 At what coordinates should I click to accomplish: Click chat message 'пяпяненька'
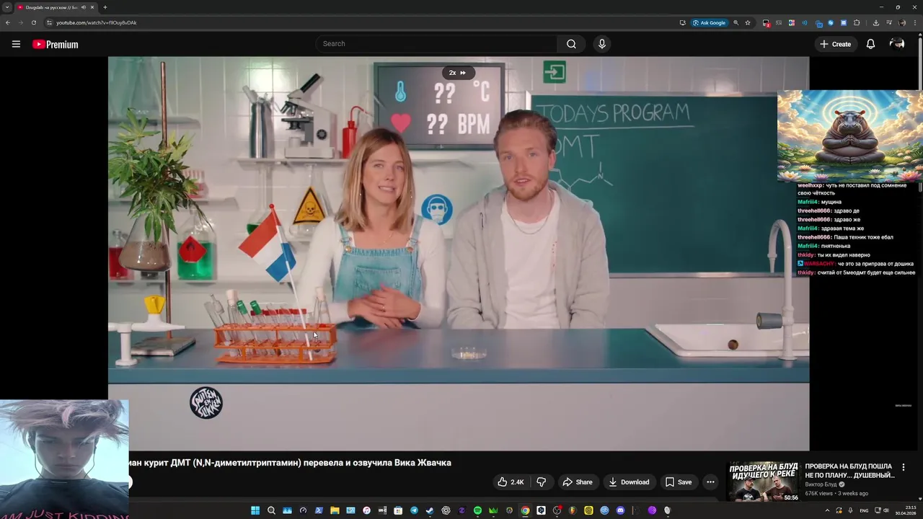click(x=823, y=246)
